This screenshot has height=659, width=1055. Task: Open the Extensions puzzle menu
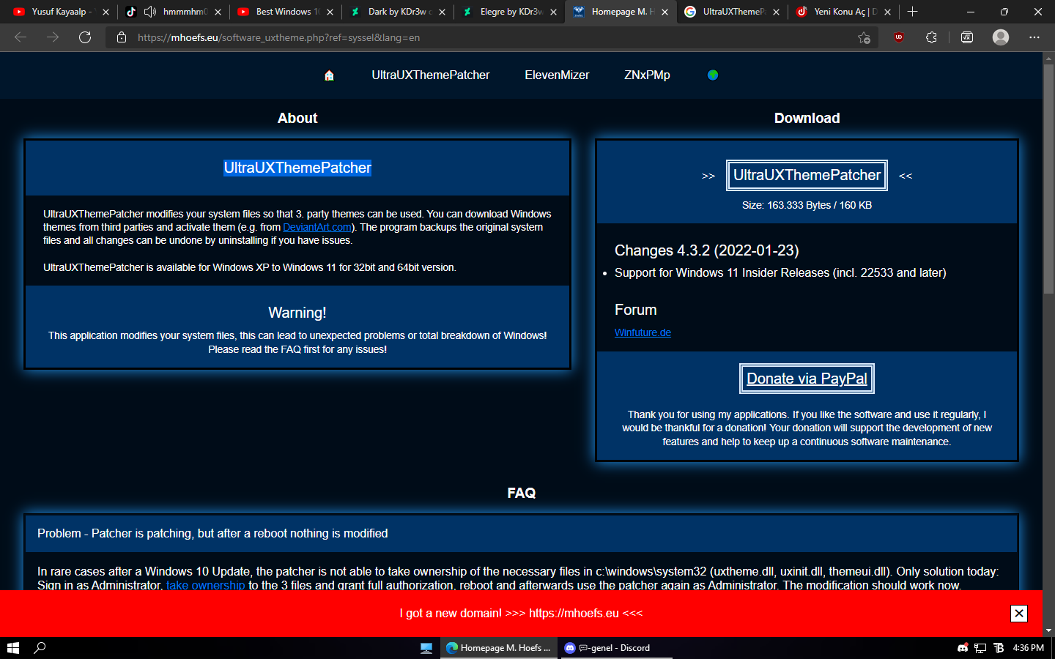tap(931, 37)
